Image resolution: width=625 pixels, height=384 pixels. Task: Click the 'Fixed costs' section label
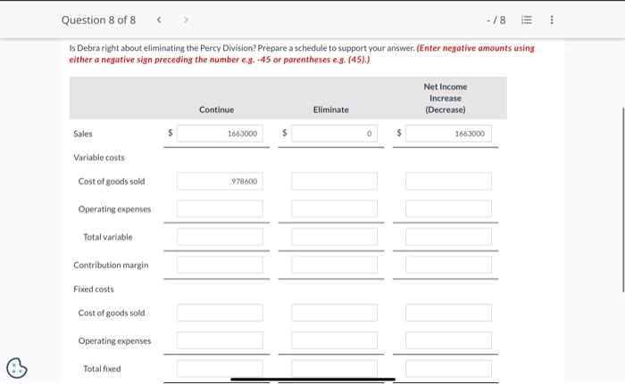coord(94,290)
